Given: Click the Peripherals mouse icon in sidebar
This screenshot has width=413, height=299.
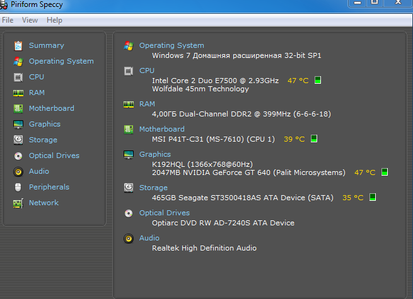Looking at the screenshot, I should pyautogui.click(x=18, y=187).
